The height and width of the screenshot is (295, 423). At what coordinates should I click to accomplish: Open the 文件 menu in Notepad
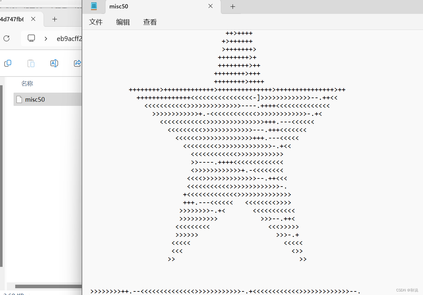coord(96,22)
